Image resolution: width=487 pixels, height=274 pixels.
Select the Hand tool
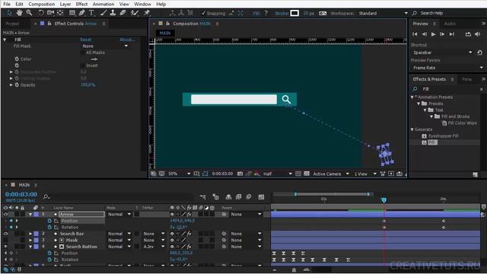click(x=19, y=13)
